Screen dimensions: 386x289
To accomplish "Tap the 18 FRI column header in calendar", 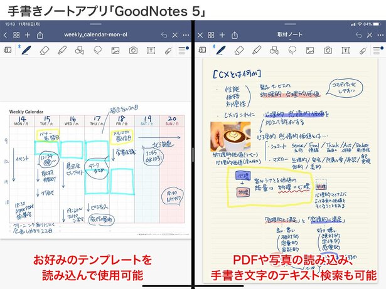I will pos(122,120).
